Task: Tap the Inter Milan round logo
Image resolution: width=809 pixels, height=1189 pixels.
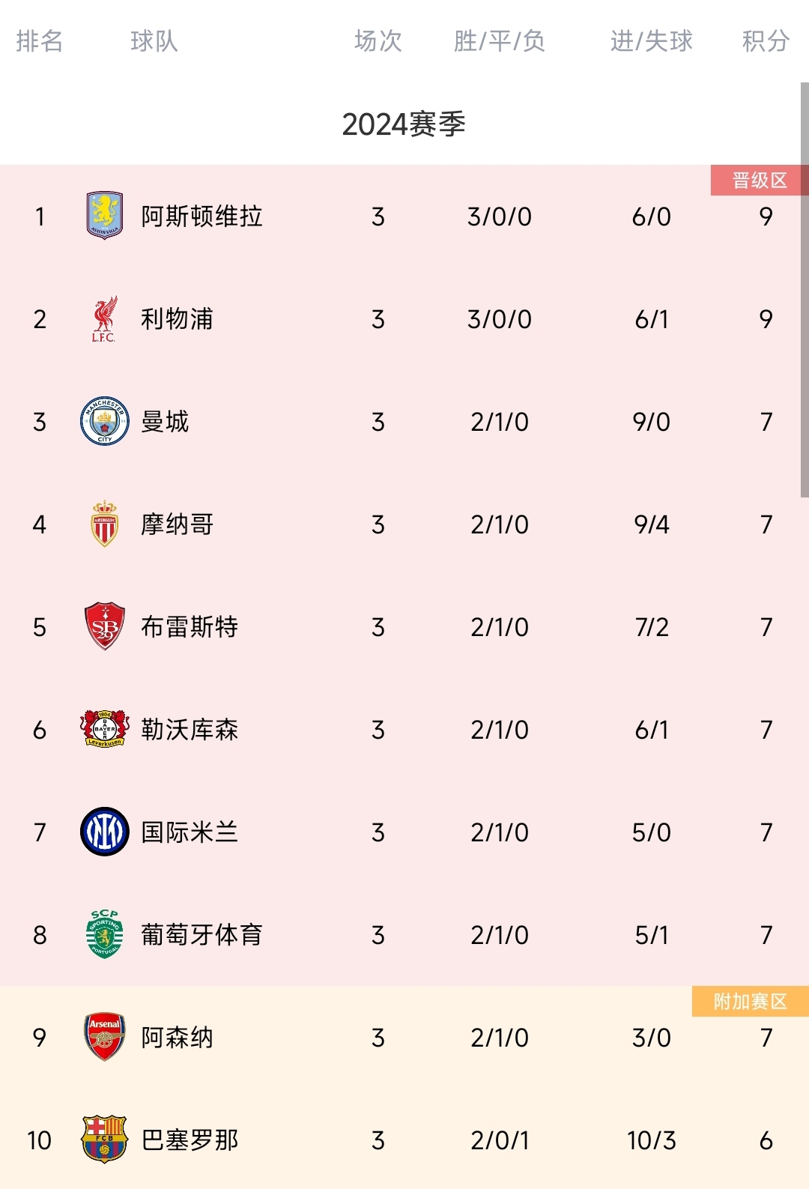Action: point(105,832)
